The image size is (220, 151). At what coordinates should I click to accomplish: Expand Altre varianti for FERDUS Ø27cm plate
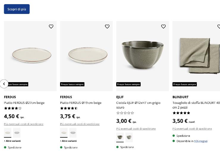coord(12,141)
